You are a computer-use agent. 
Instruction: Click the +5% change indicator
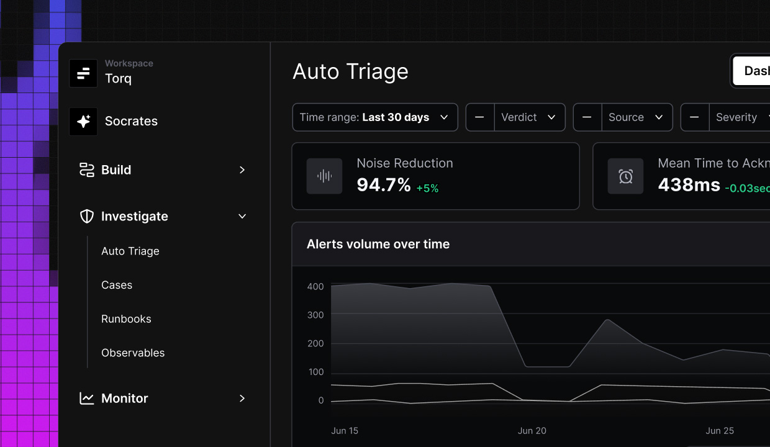tap(427, 188)
